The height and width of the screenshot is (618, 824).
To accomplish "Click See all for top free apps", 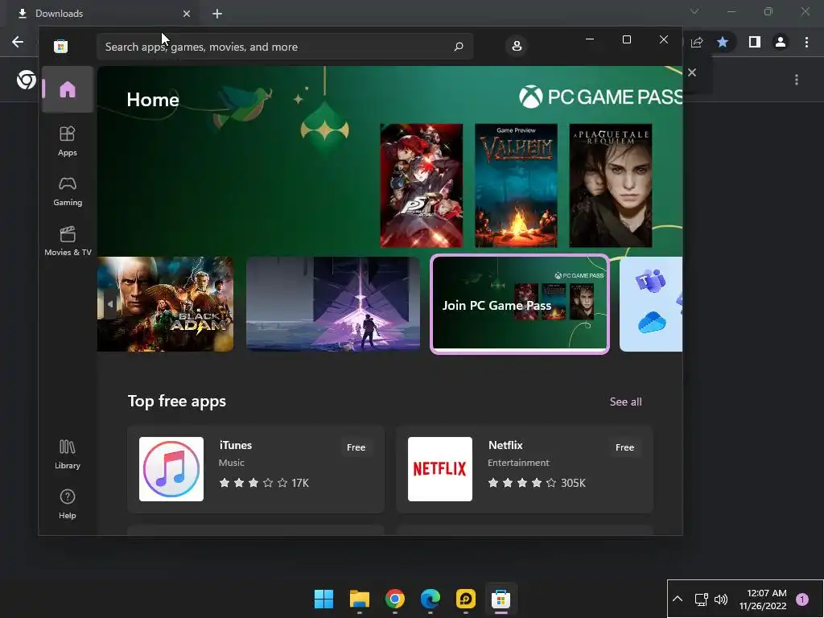I will click(625, 402).
